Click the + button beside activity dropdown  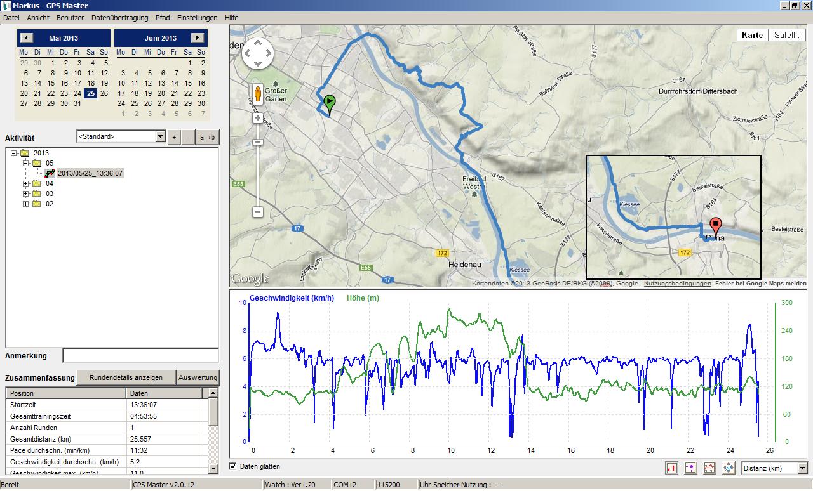tap(174, 137)
